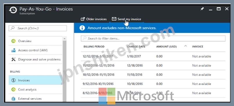Screen dimensions: 234x106
Task: Pin the Invoices blade
Action: click(x=202, y=9)
